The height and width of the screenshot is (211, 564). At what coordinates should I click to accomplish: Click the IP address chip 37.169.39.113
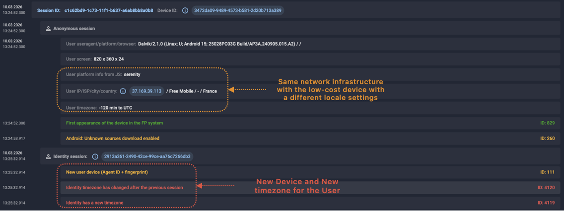(x=147, y=91)
